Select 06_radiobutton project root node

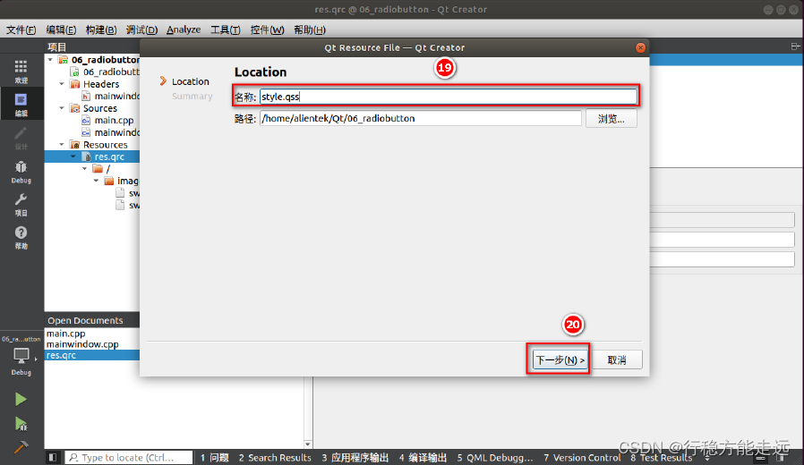tap(105, 60)
